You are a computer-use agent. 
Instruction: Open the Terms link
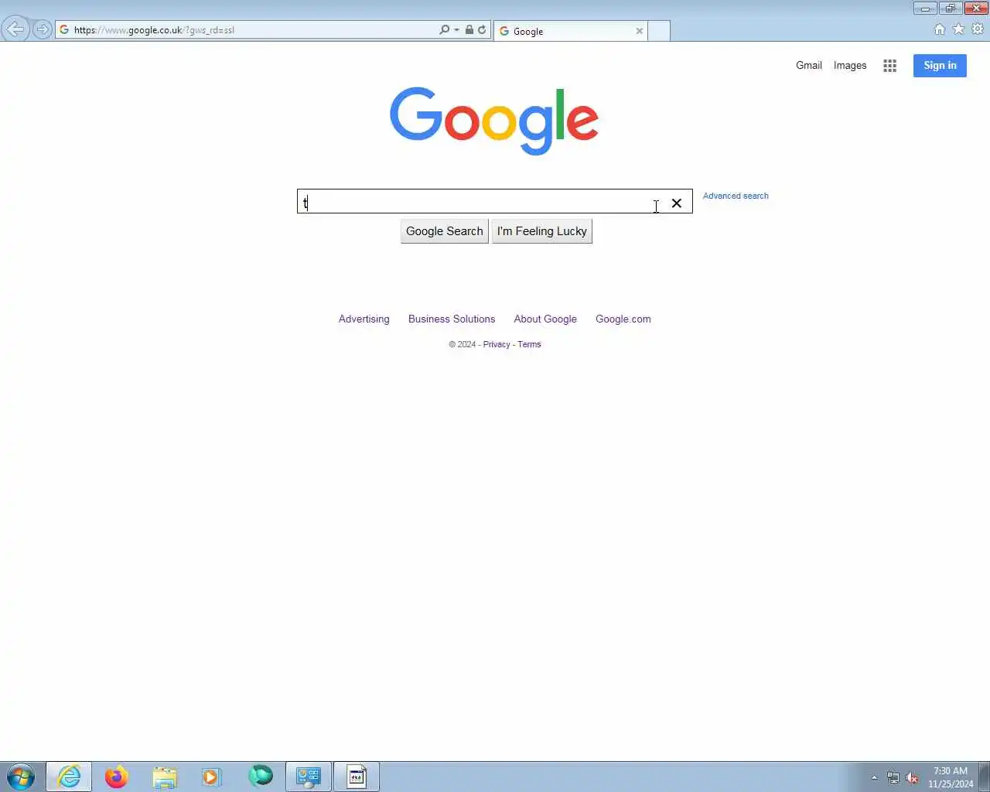(529, 344)
